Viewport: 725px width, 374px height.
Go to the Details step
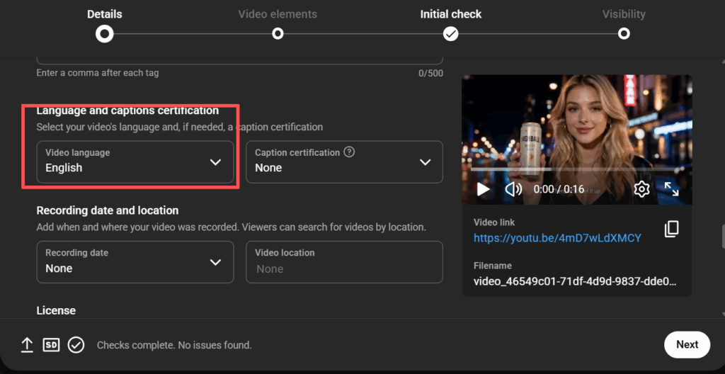coord(105,33)
